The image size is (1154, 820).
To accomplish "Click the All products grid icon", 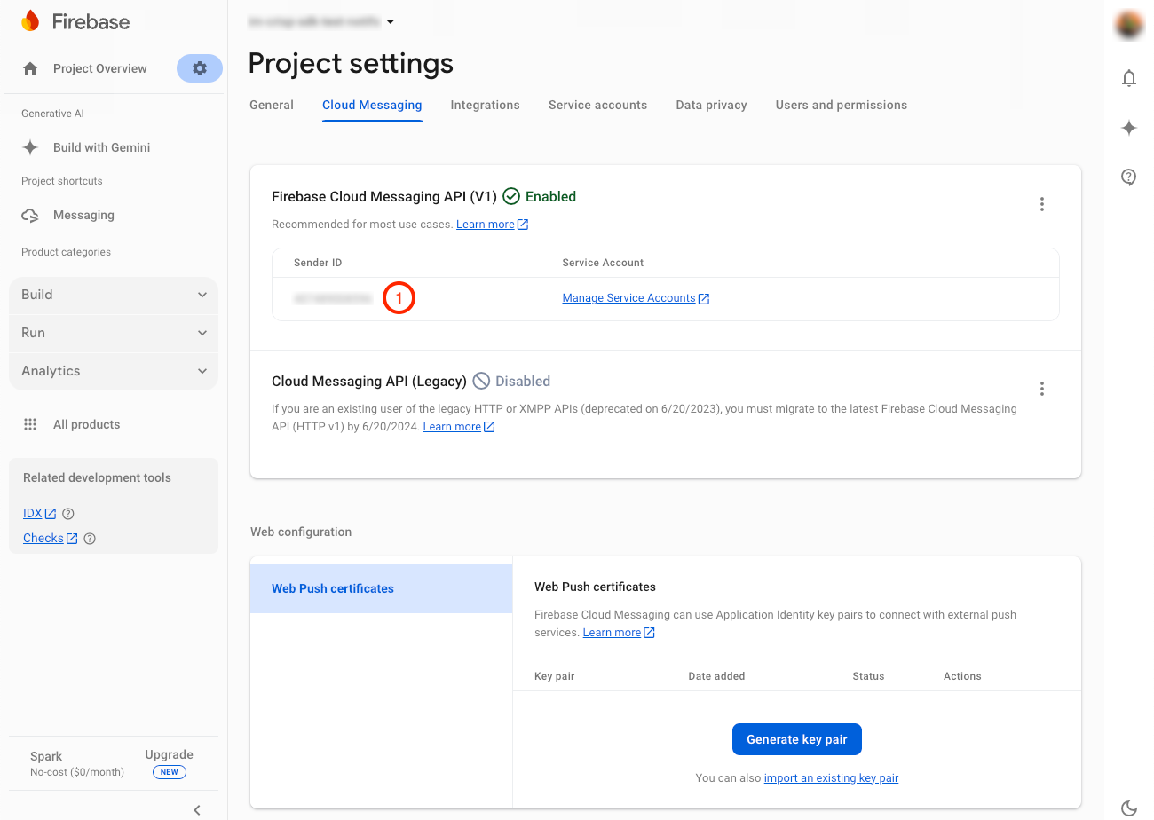I will (30, 424).
